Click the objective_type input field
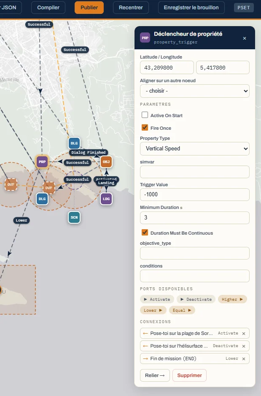 pos(194,253)
